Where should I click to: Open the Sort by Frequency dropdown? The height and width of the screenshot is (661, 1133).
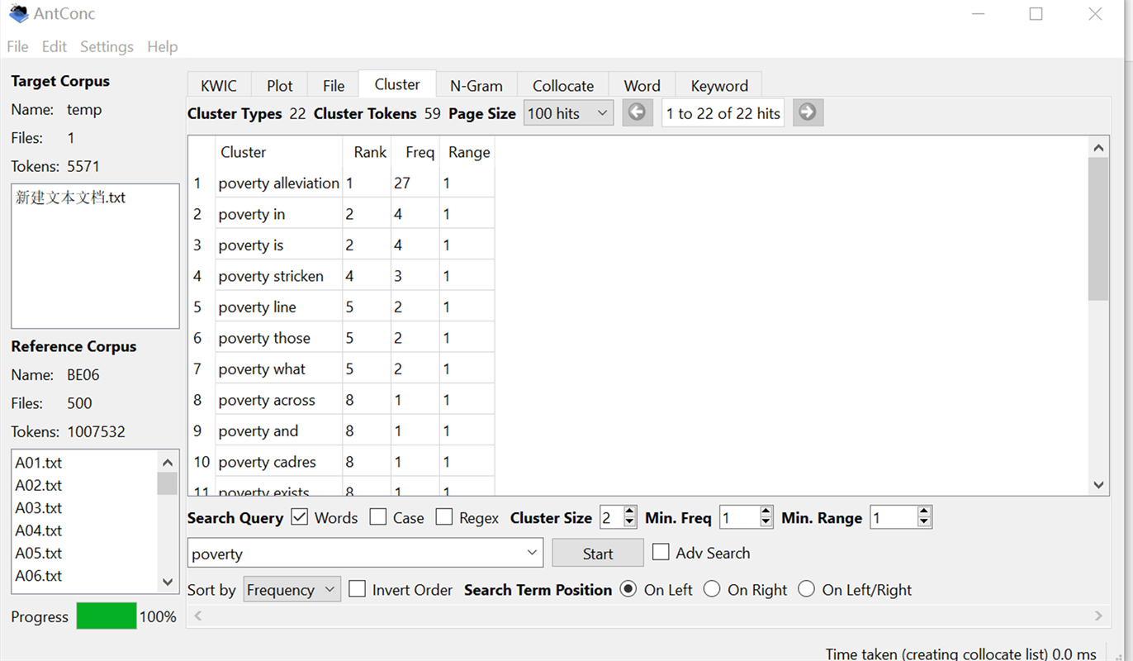[x=292, y=590]
